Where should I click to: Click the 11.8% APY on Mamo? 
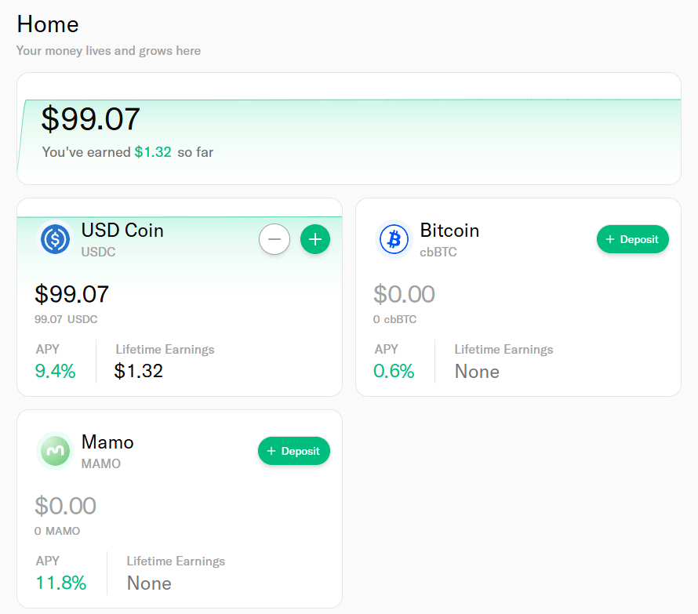point(60,583)
